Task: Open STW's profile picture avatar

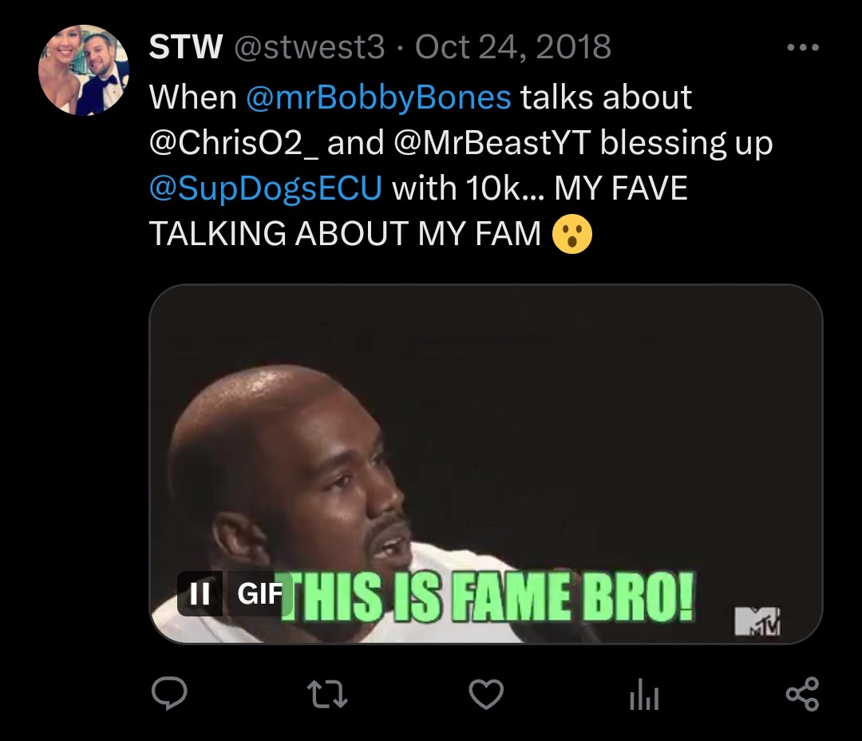Action: (84, 69)
